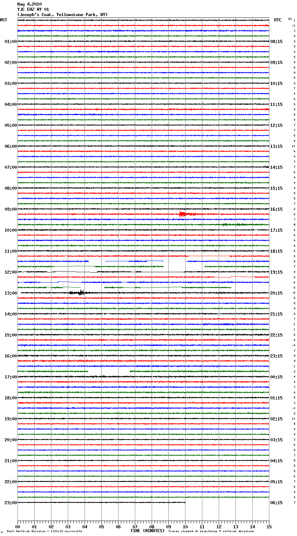Select the '17:00' MST hour label
Image resolution: width=297 pixels, height=536 pixels.
click(11, 377)
